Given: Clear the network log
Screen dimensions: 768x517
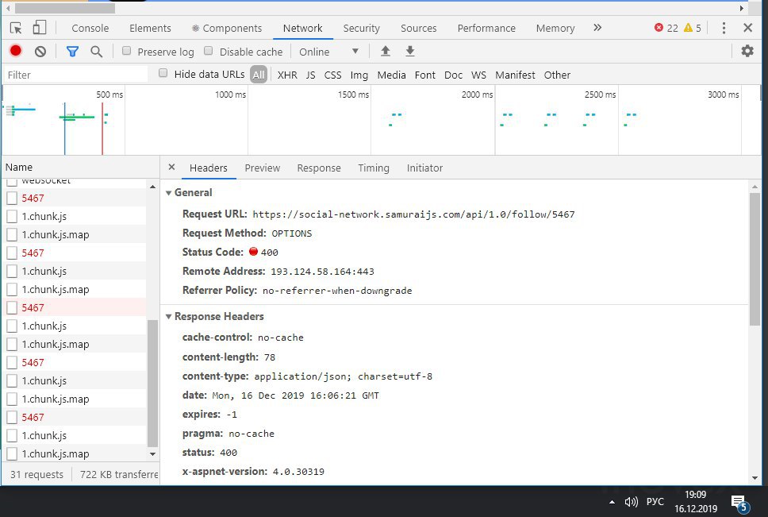Looking at the screenshot, I should coord(40,51).
